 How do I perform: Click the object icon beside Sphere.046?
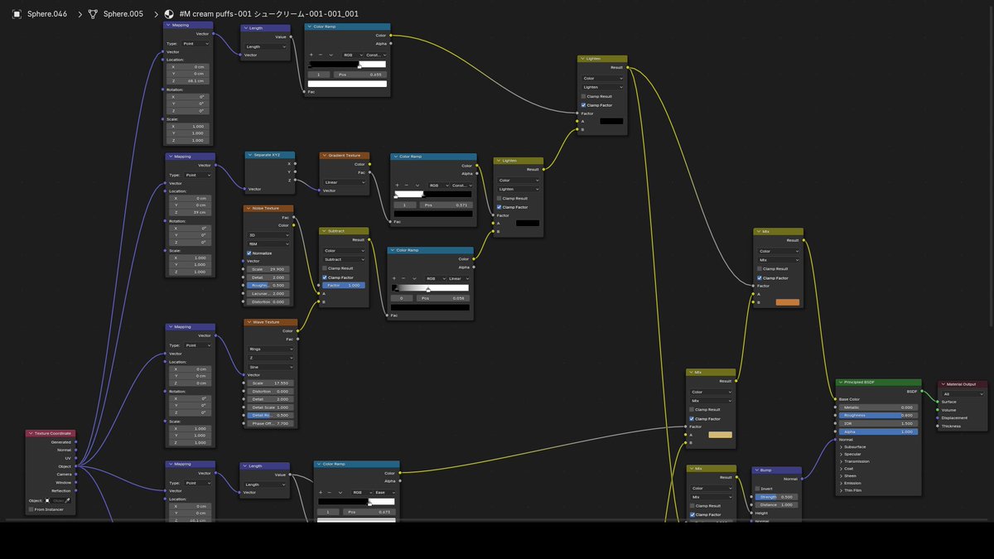pos(17,14)
